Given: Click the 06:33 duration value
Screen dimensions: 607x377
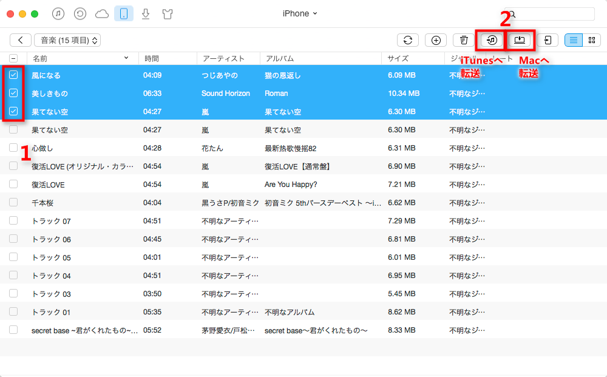Looking at the screenshot, I should click(152, 93).
